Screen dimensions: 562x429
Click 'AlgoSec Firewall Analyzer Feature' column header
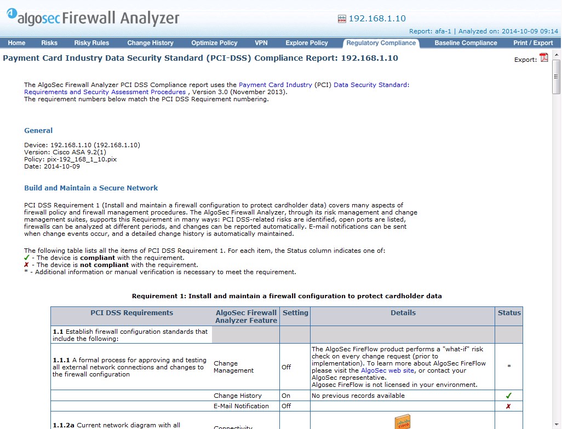click(x=246, y=317)
